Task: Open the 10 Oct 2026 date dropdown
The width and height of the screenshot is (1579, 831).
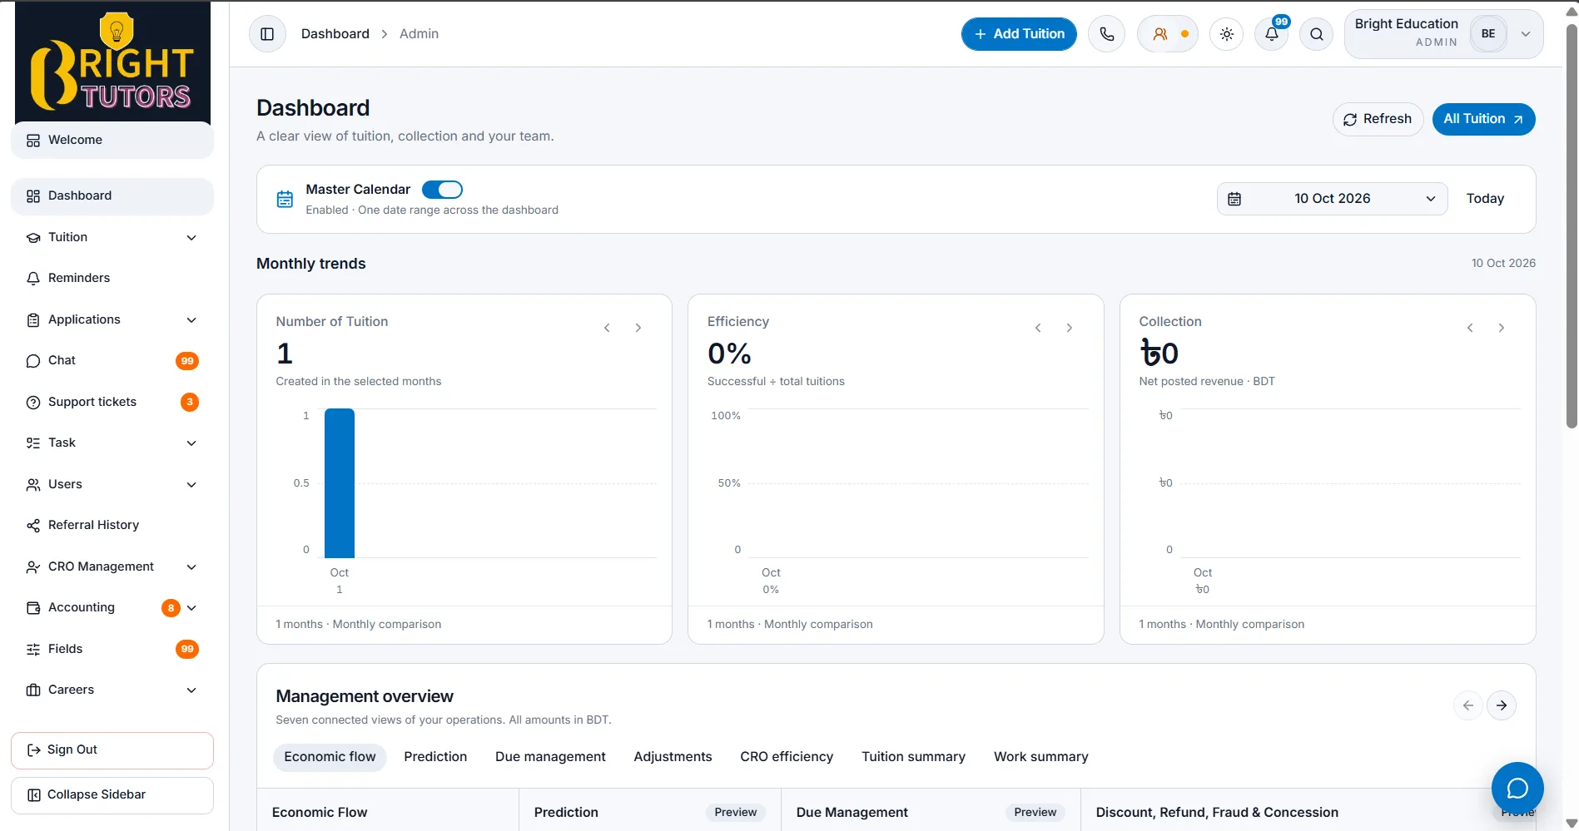Action: click(1333, 199)
